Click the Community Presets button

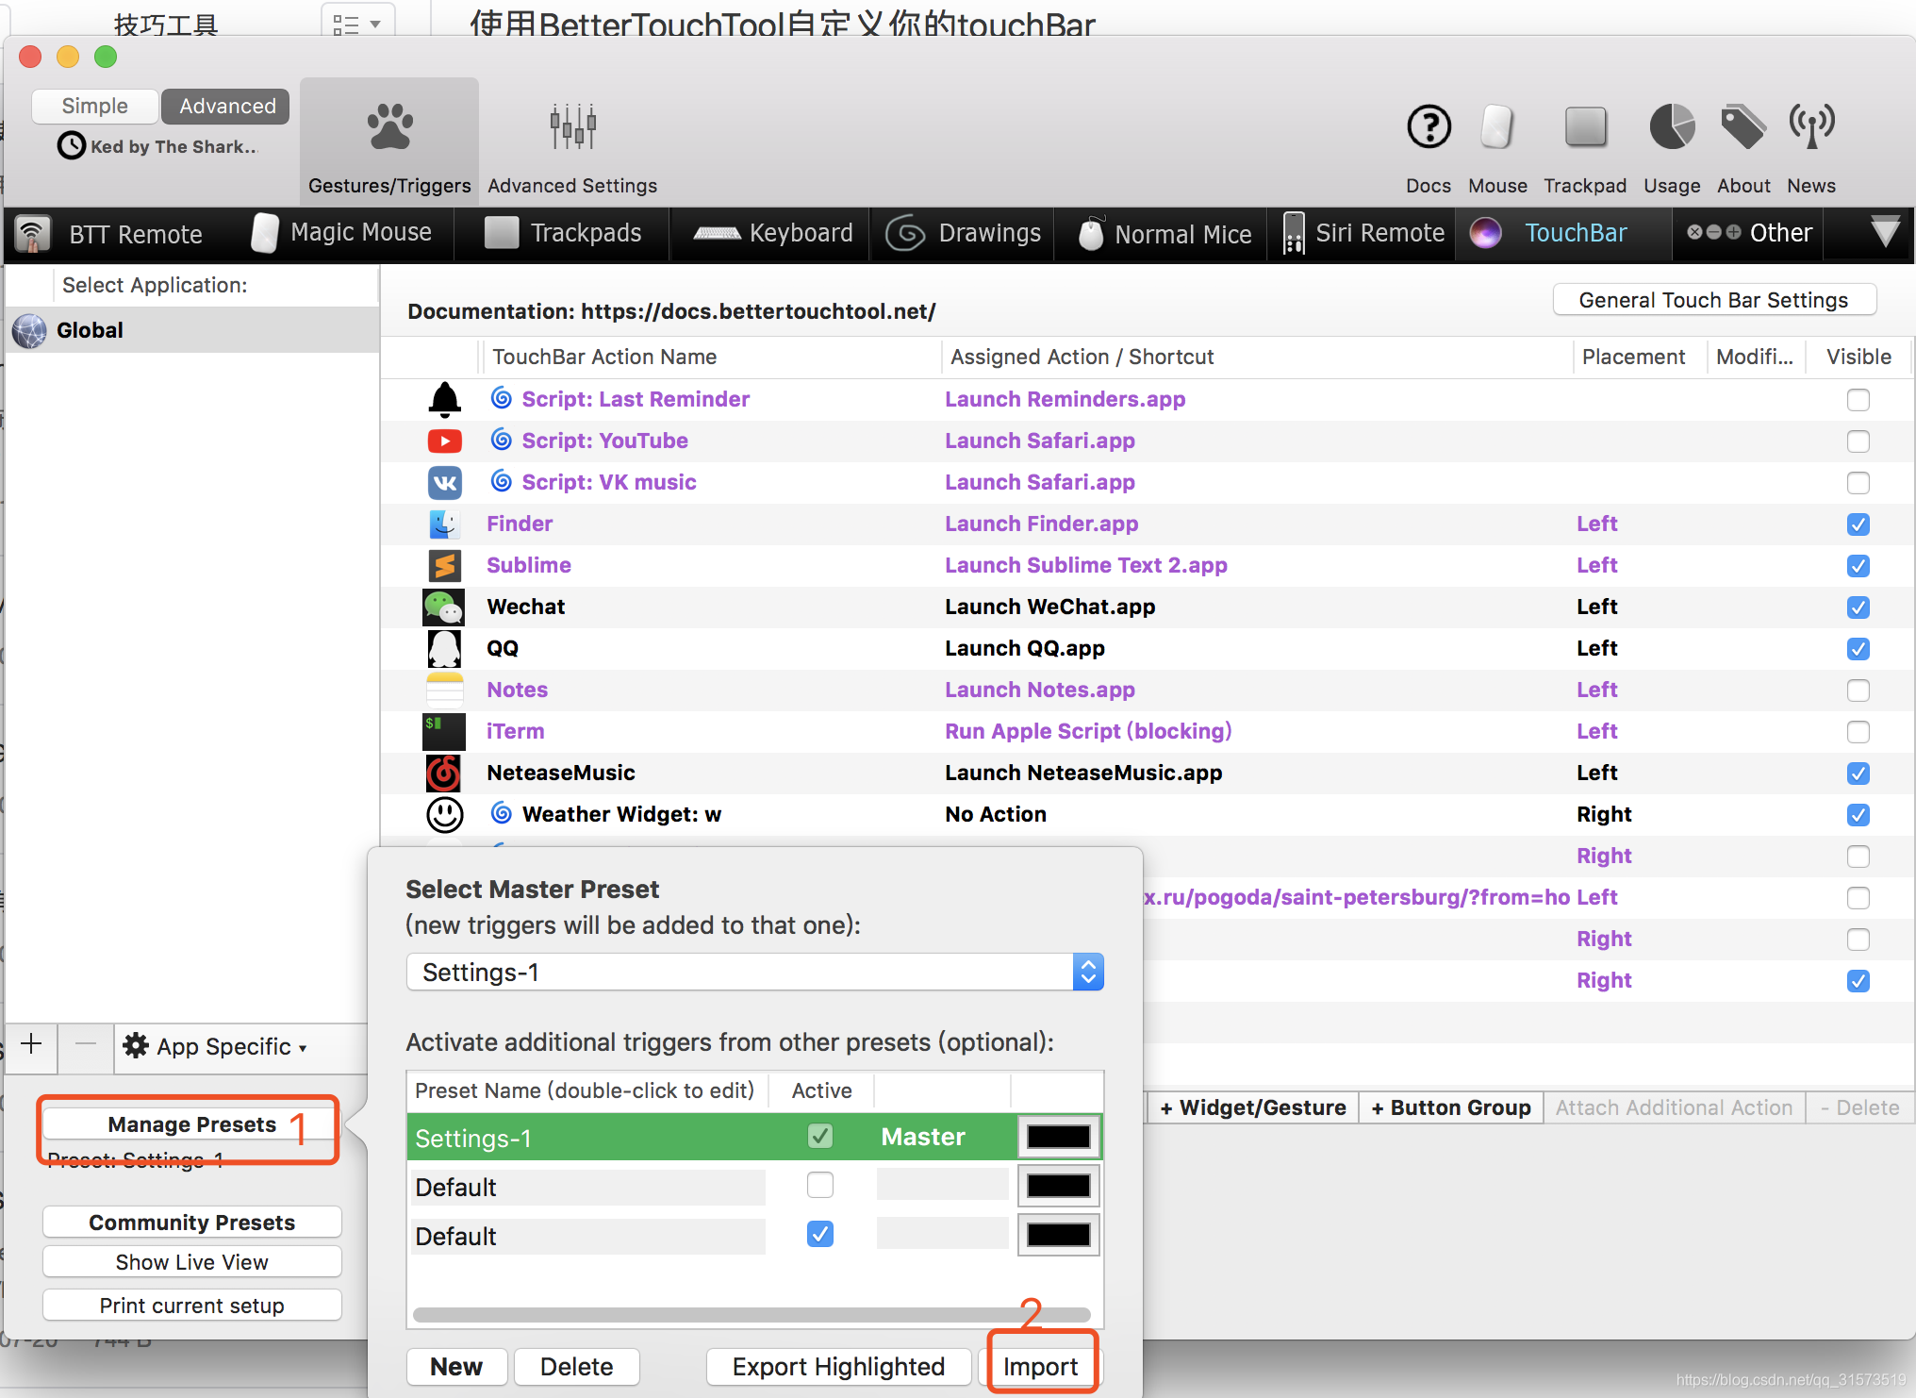[191, 1223]
